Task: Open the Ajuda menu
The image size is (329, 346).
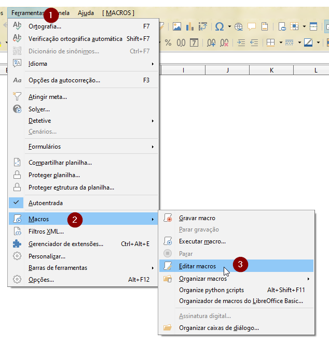Action: pos(86,13)
